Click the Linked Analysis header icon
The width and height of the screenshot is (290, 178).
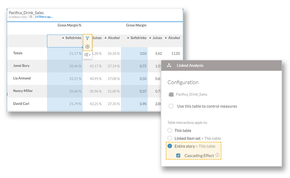169,65
